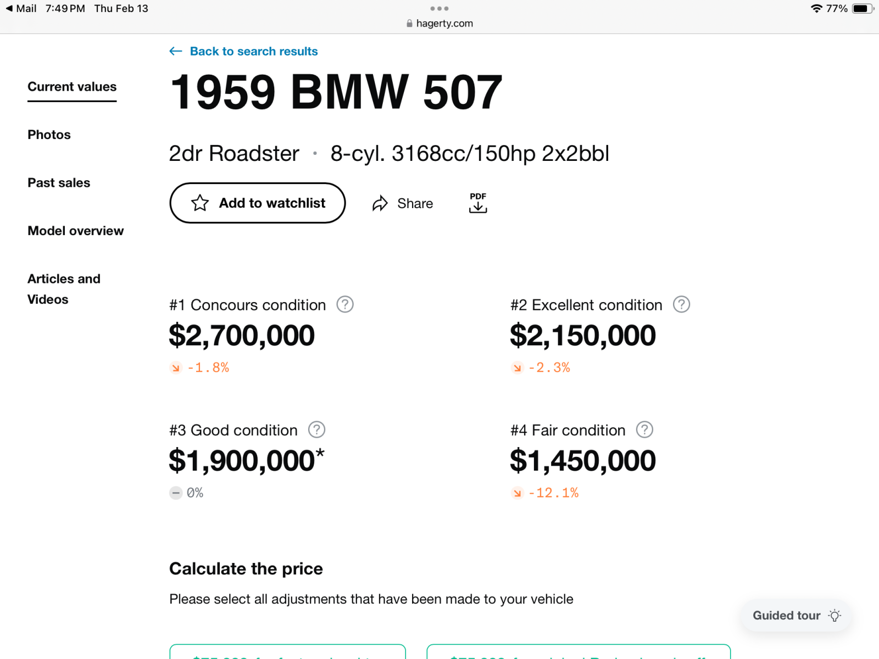Viewport: 879px width, 659px height.
Task: Click the back arrow icon near search results
Action: [x=176, y=51]
